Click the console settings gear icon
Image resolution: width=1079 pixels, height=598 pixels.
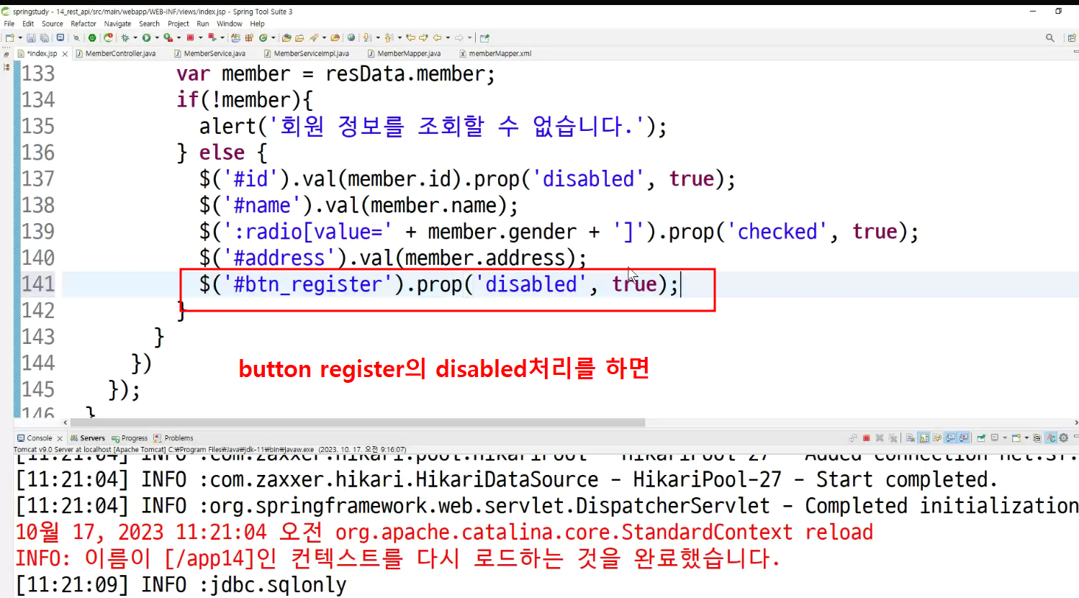[x=1063, y=438]
